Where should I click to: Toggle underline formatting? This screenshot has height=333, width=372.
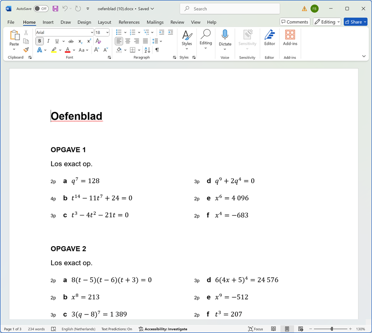(57, 41)
